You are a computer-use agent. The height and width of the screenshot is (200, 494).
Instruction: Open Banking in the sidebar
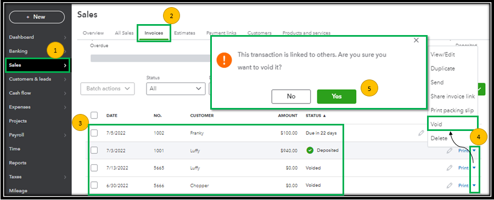pyautogui.click(x=18, y=51)
